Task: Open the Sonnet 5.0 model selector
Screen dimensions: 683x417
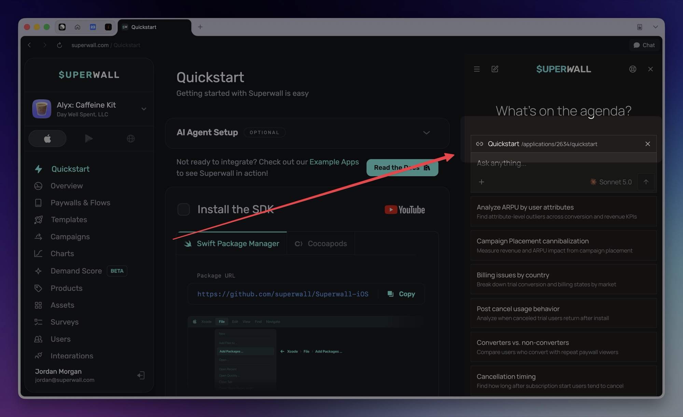Action: point(611,182)
